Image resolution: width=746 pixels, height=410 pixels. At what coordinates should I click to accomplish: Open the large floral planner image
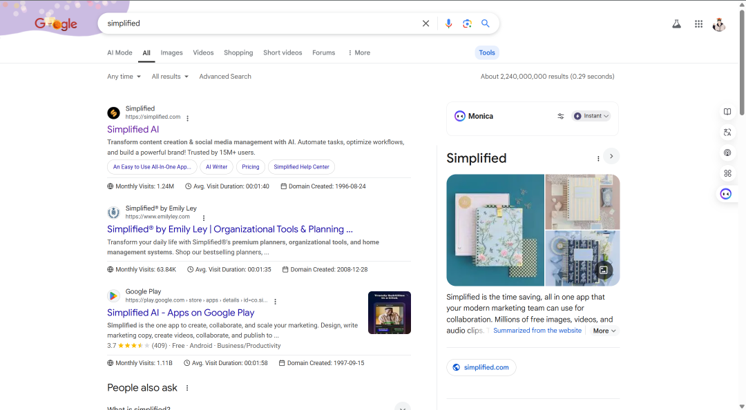[x=495, y=231]
